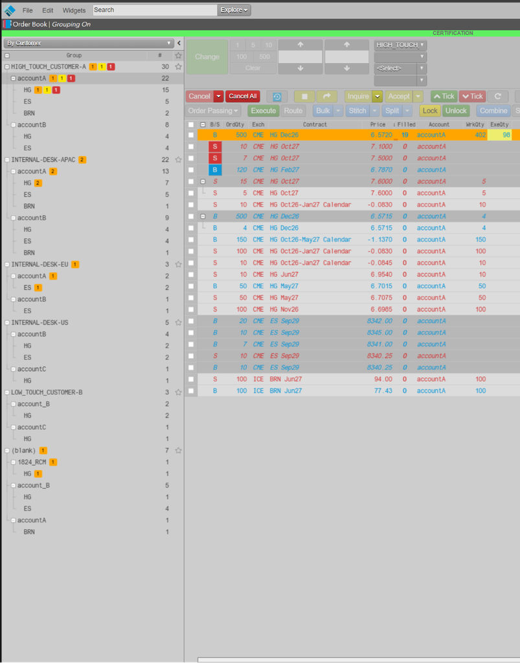Image resolution: width=520 pixels, height=663 pixels.
Task: Open the Cancel dropdown arrow
Action: (219, 96)
